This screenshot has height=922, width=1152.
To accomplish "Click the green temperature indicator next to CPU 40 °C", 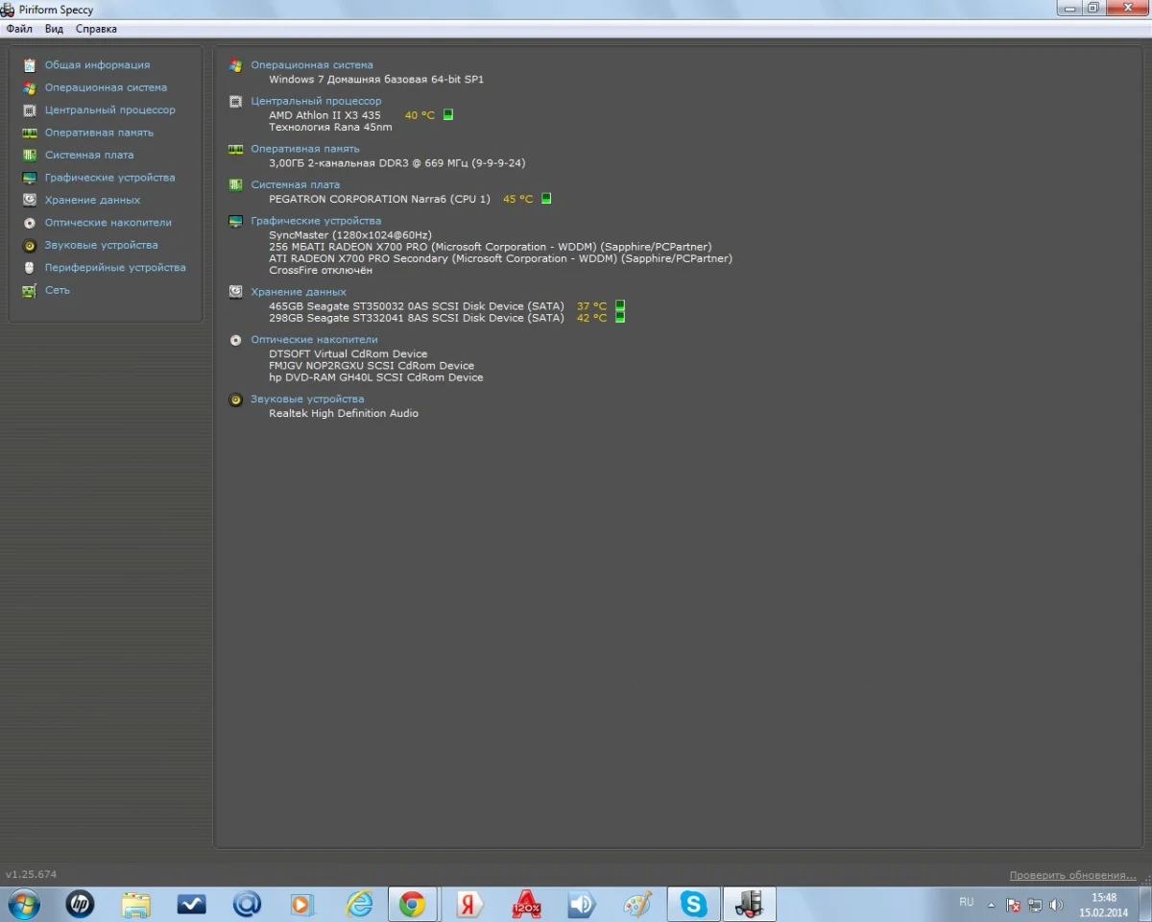I will 447,114.
